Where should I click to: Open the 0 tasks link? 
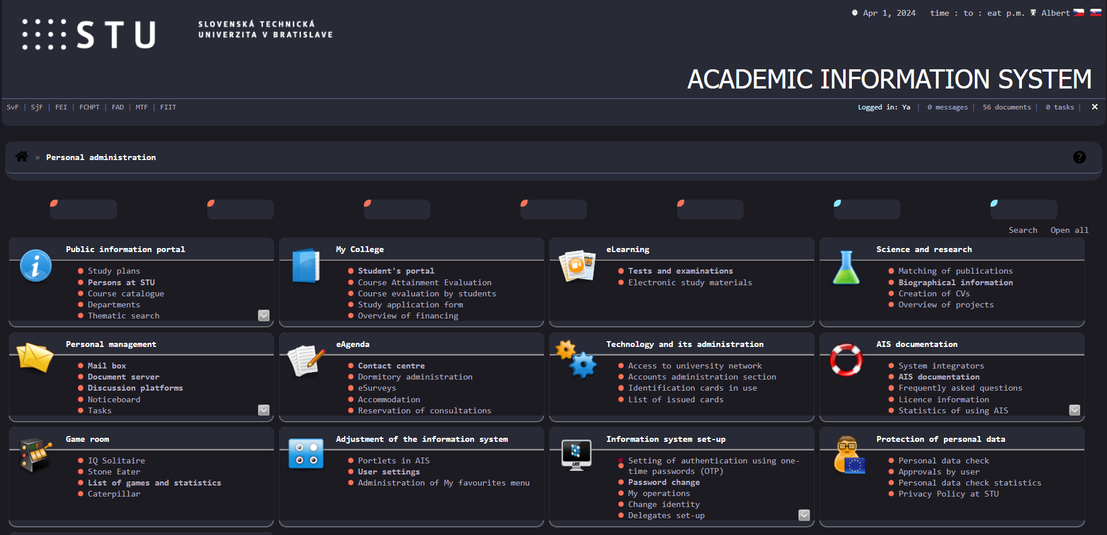point(1060,107)
